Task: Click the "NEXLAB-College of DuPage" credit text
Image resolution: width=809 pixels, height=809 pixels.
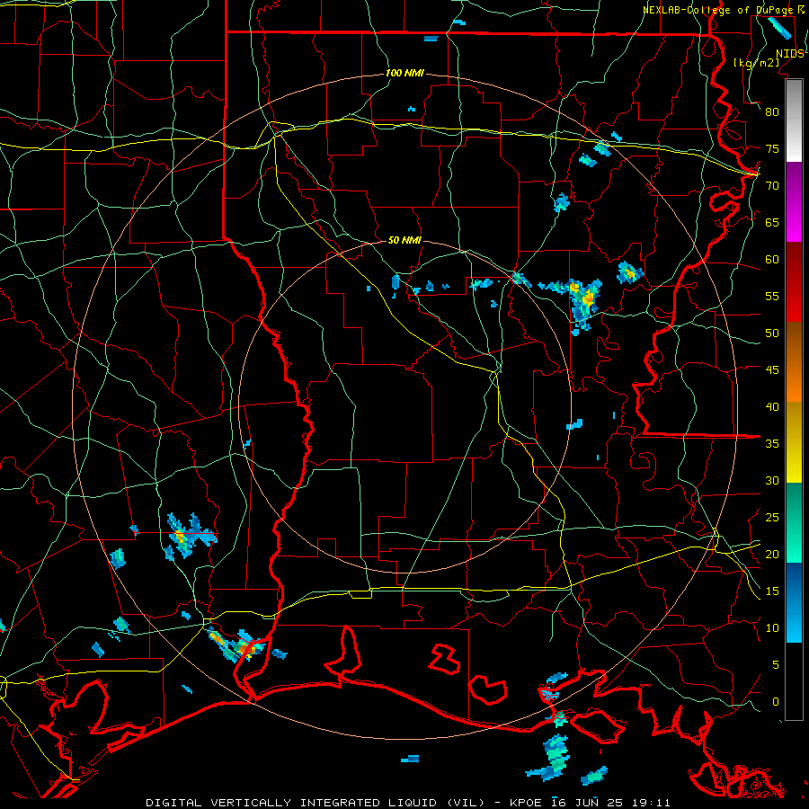Action: click(719, 10)
